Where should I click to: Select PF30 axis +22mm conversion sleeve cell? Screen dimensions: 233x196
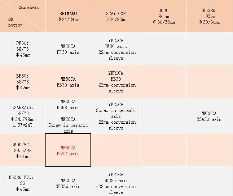click(116, 49)
